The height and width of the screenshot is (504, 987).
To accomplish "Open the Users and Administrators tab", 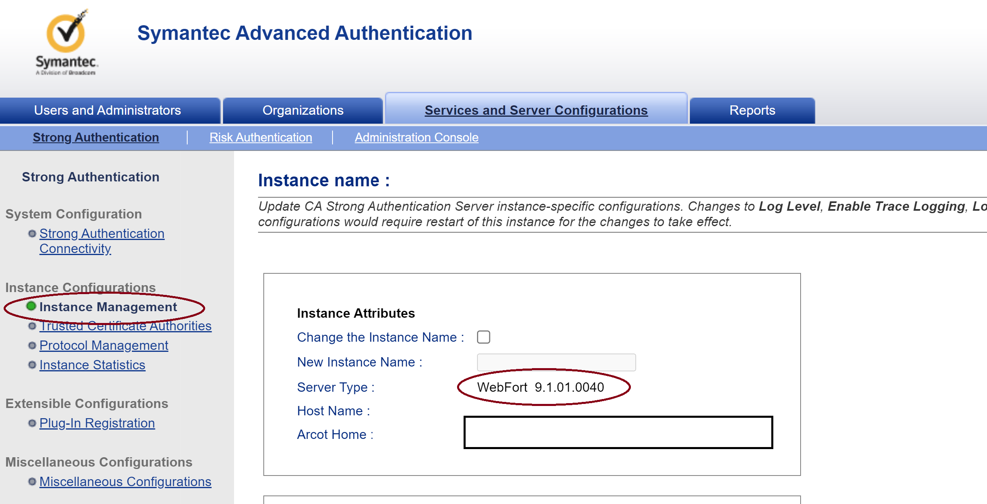I will click(107, 110).
